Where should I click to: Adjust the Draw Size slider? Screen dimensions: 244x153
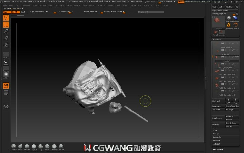tap(94, 12)
